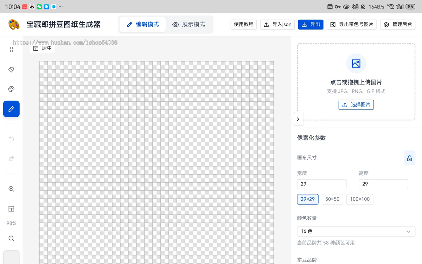Click the 98% zoom level text
The image size is (422, 264).
11,224
